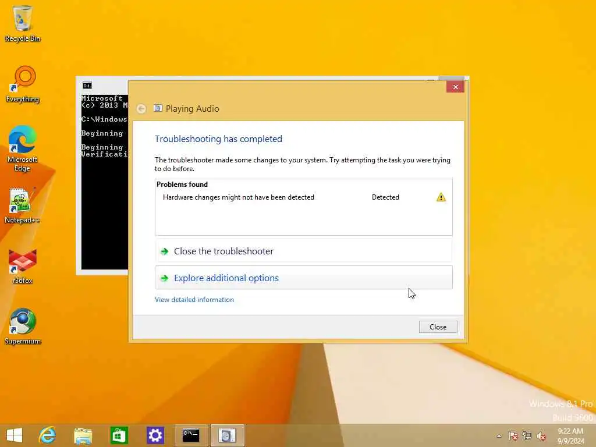Click the 'Detected' status text
This screenshot has width=596, height=447.
pos(385,197)
